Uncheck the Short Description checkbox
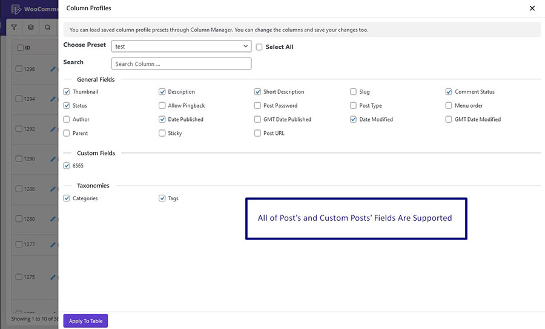This screenshot has width=545, height=329. click(x=257, y=91)
